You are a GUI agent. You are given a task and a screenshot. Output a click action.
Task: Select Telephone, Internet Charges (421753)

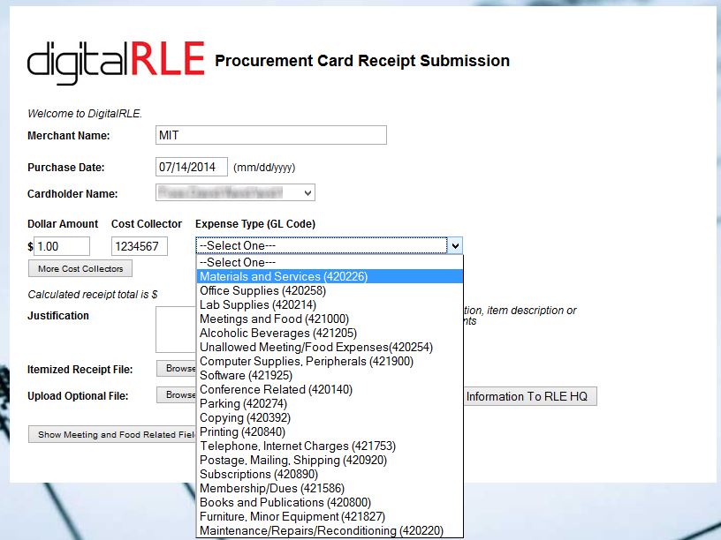(x=298, y=446)
